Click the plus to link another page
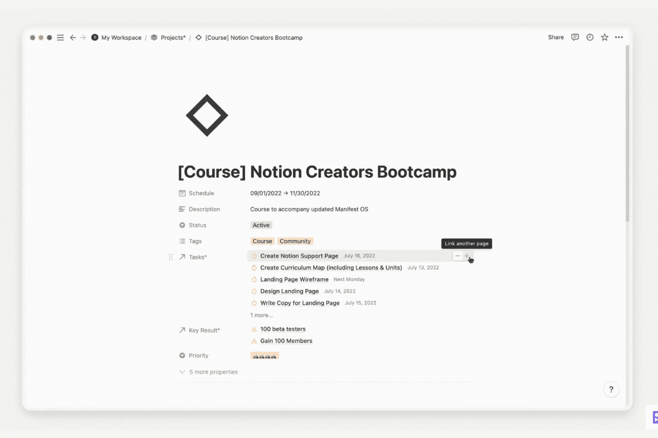 466,256
